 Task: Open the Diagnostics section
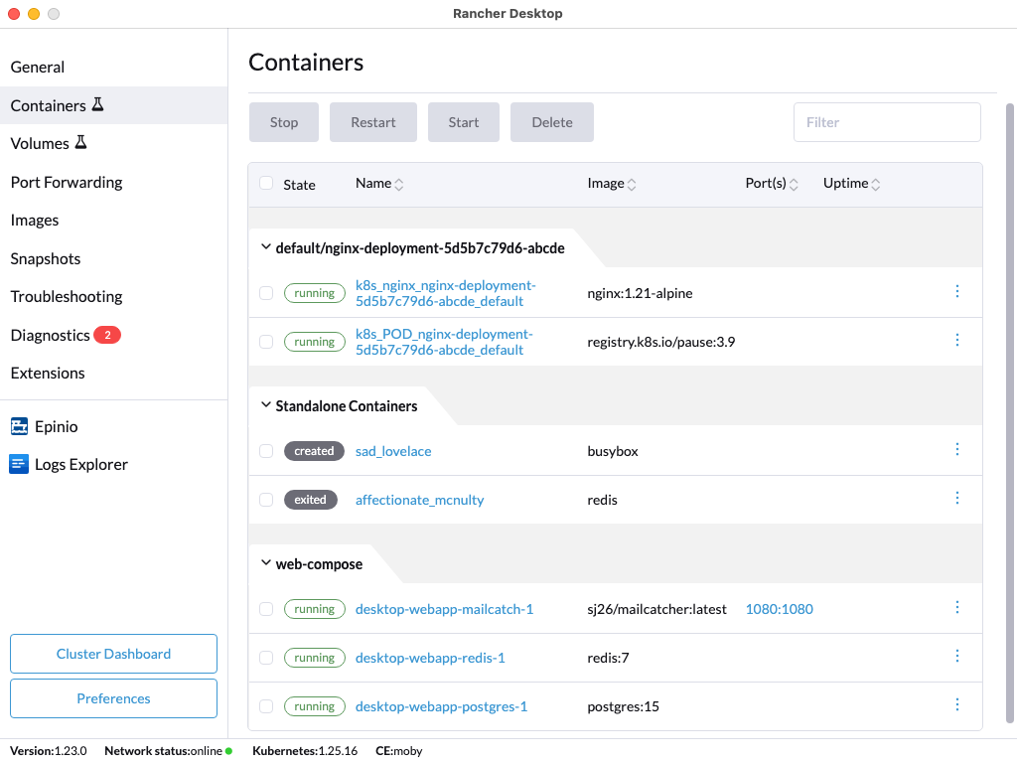(x=113, y=335)
